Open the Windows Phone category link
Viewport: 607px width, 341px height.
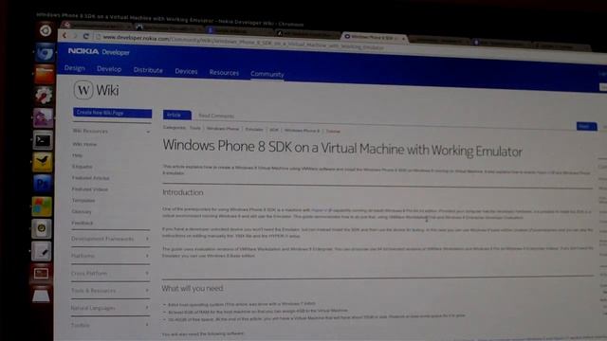pyautogui.click(x=223, y=129)
